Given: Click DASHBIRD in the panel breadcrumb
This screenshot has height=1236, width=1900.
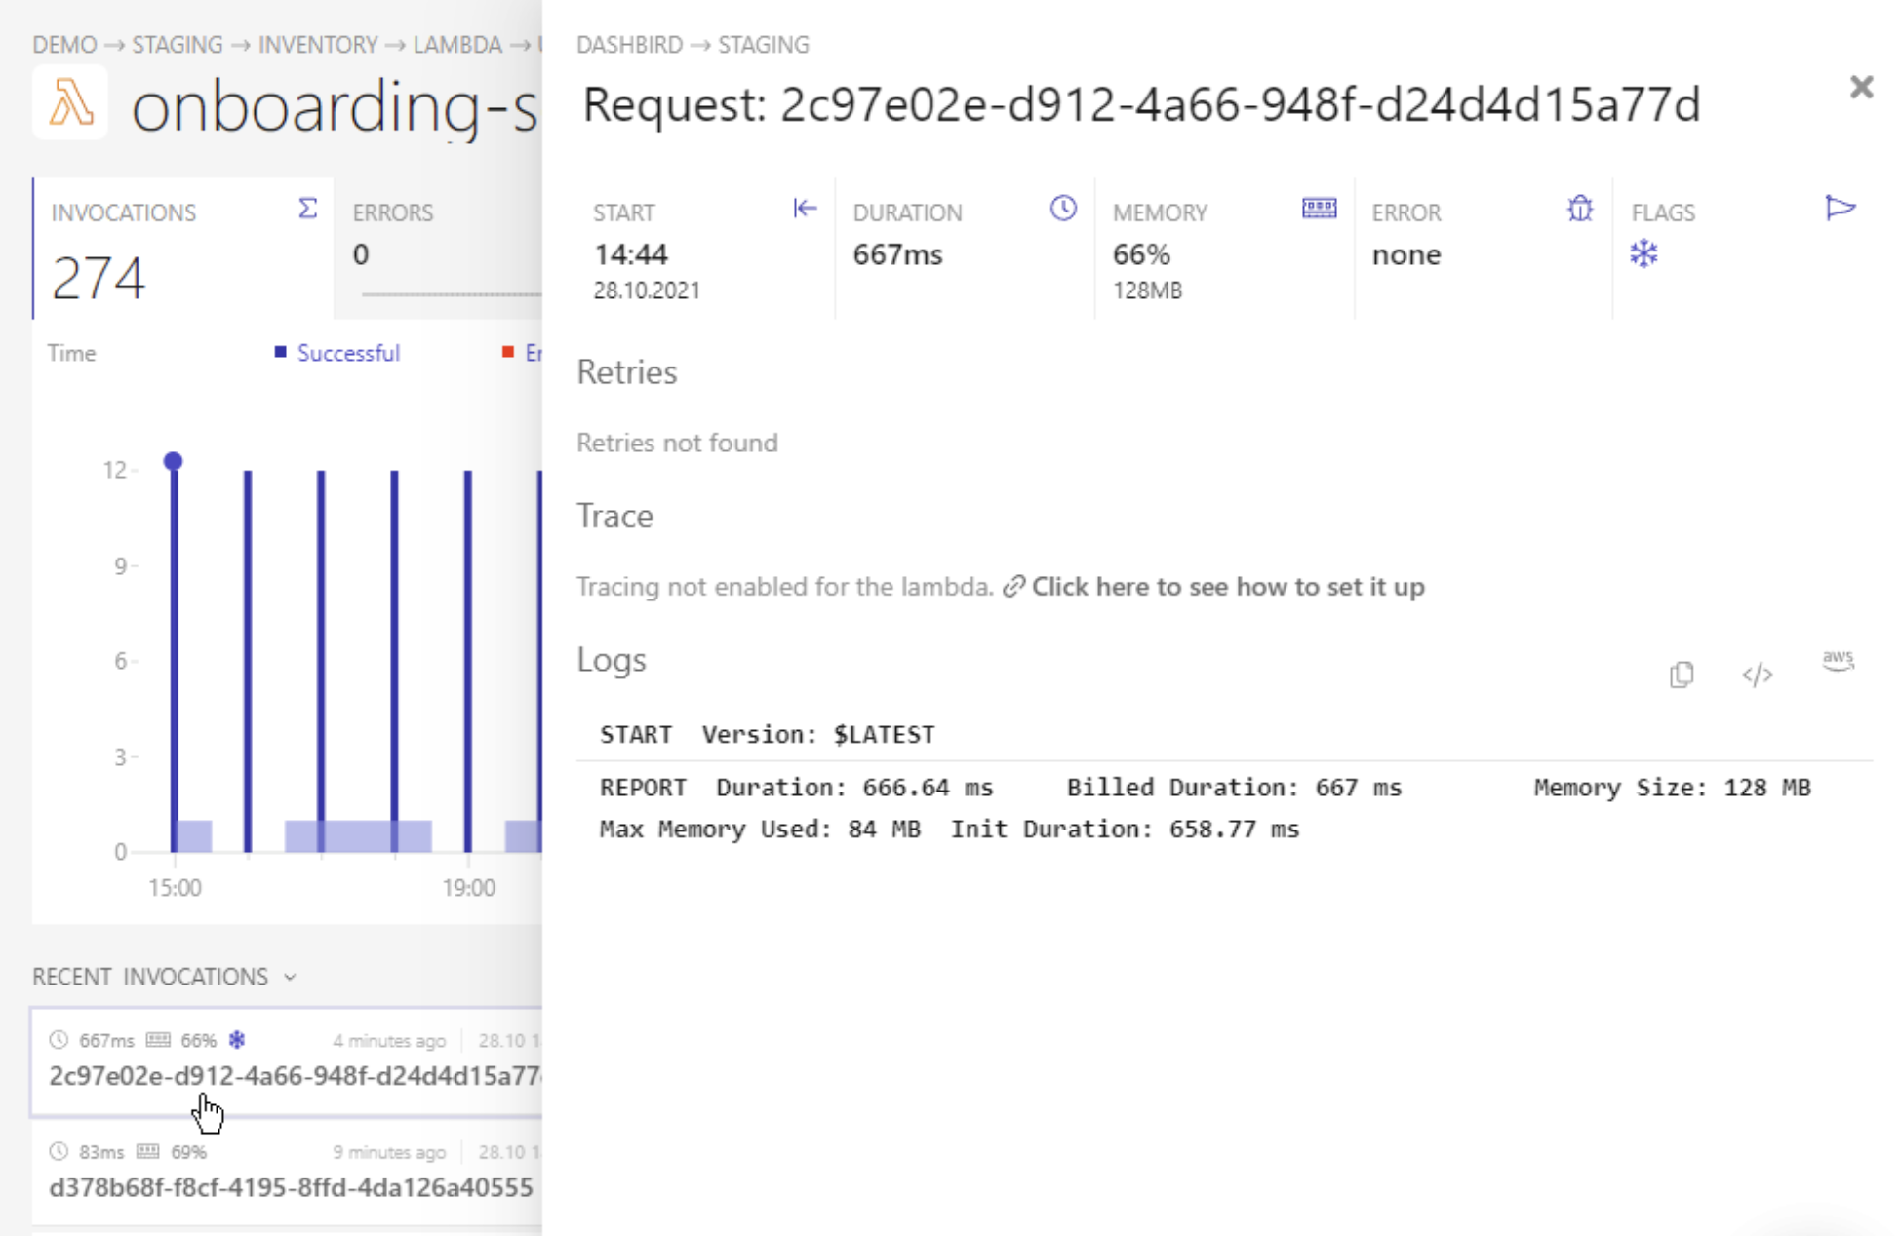Looking at the screenshot, I should (x=629, y=45).
